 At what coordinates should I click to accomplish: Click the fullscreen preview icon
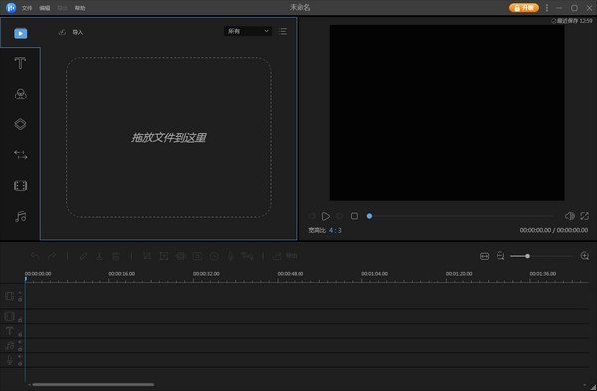pos(584,216)
